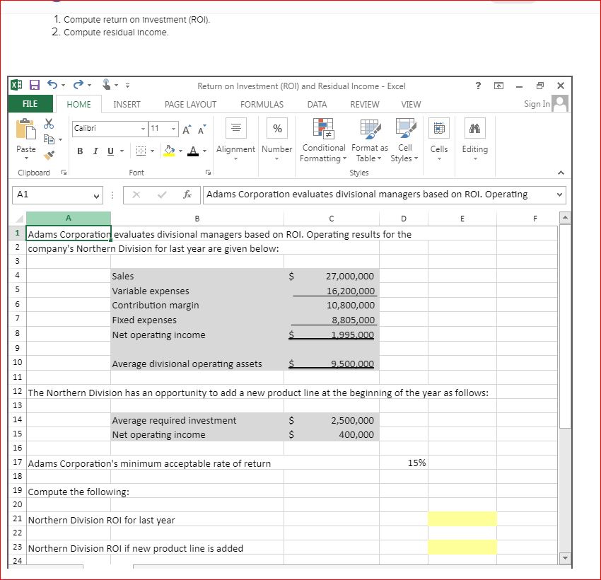Screen dimensions: 601x580
Task: Expand fill color dropdown arrow
Action: coord(180,151)
